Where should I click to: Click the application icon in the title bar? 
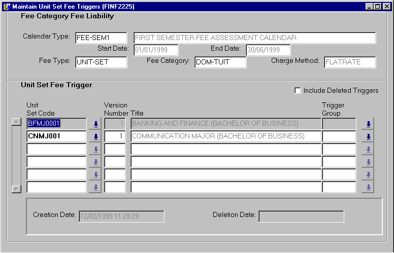[6, 6]
